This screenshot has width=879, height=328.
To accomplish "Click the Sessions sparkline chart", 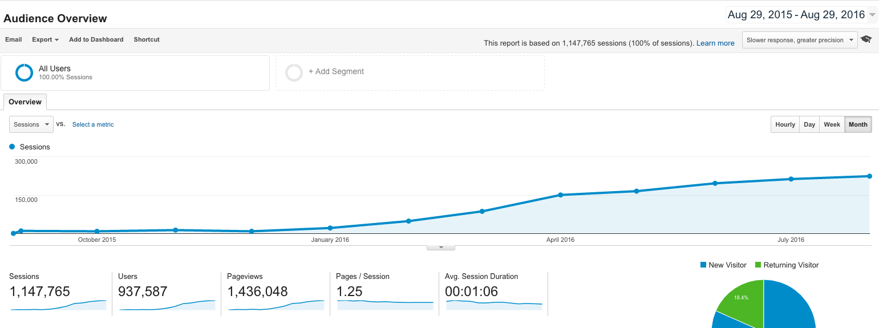I will pyautogui.click(x=58, y=305).
